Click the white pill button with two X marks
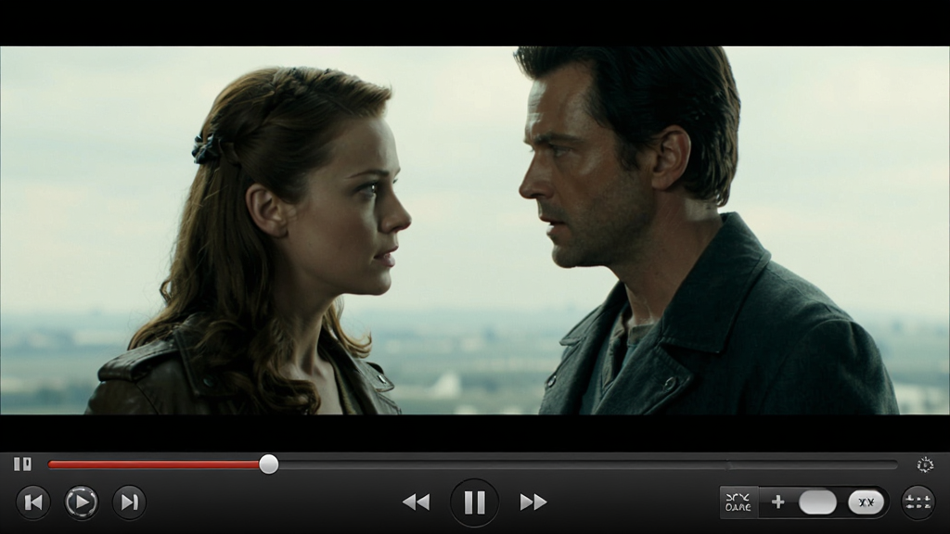The width and height of the screenshot is (950, 534). click(867, 502)
